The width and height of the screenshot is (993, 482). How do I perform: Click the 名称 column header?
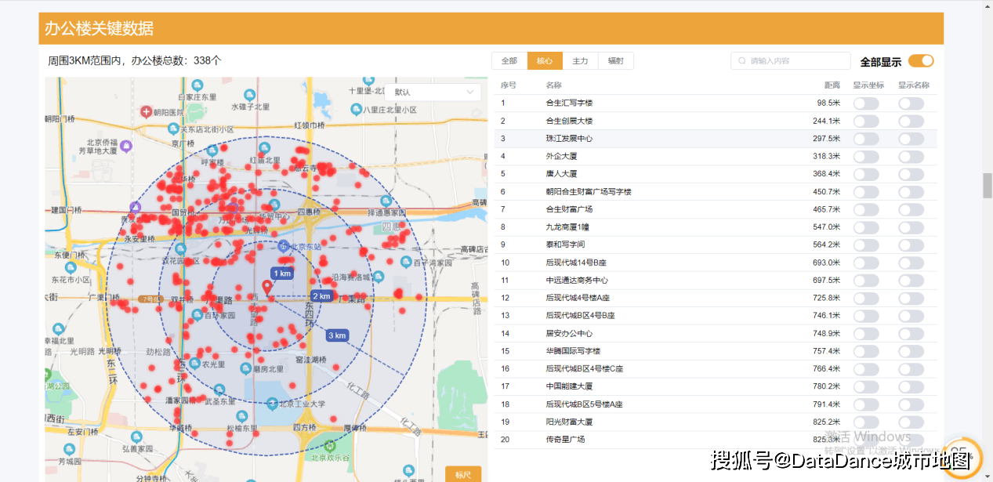click(554, 85)
